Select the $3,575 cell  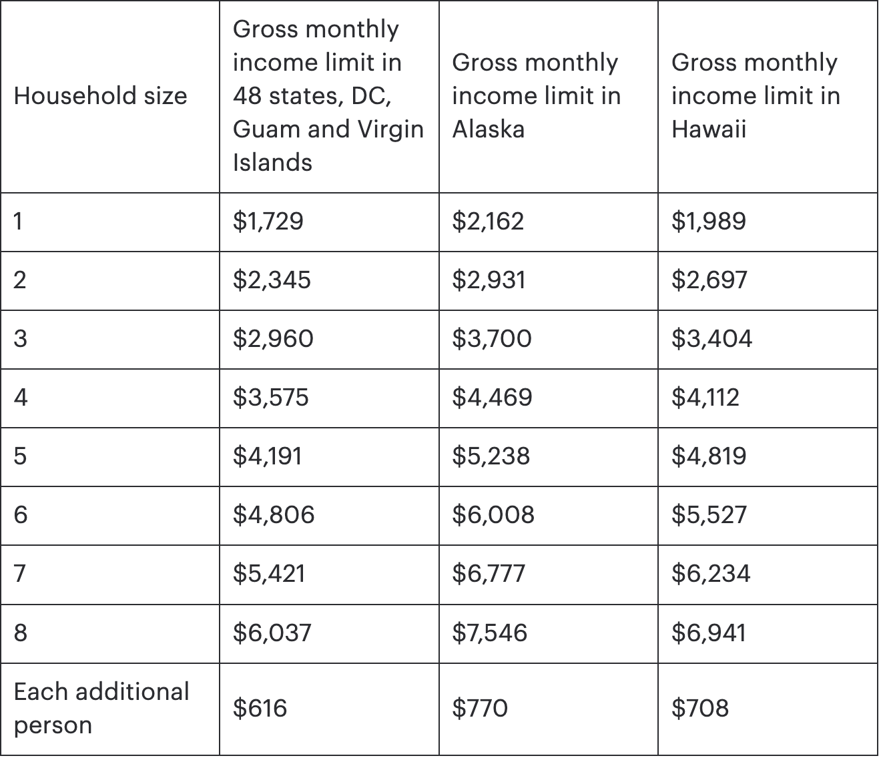[270, 397]
